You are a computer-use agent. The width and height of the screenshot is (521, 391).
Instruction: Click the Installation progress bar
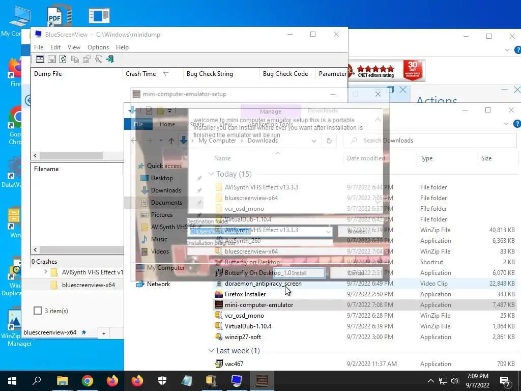point(259,250)
